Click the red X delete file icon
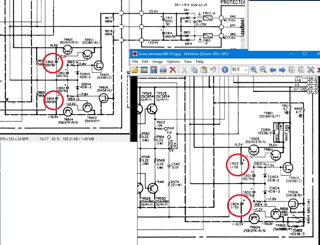This screenshot has height=245, width=320. pyautogui.click(x=173, y=70)
